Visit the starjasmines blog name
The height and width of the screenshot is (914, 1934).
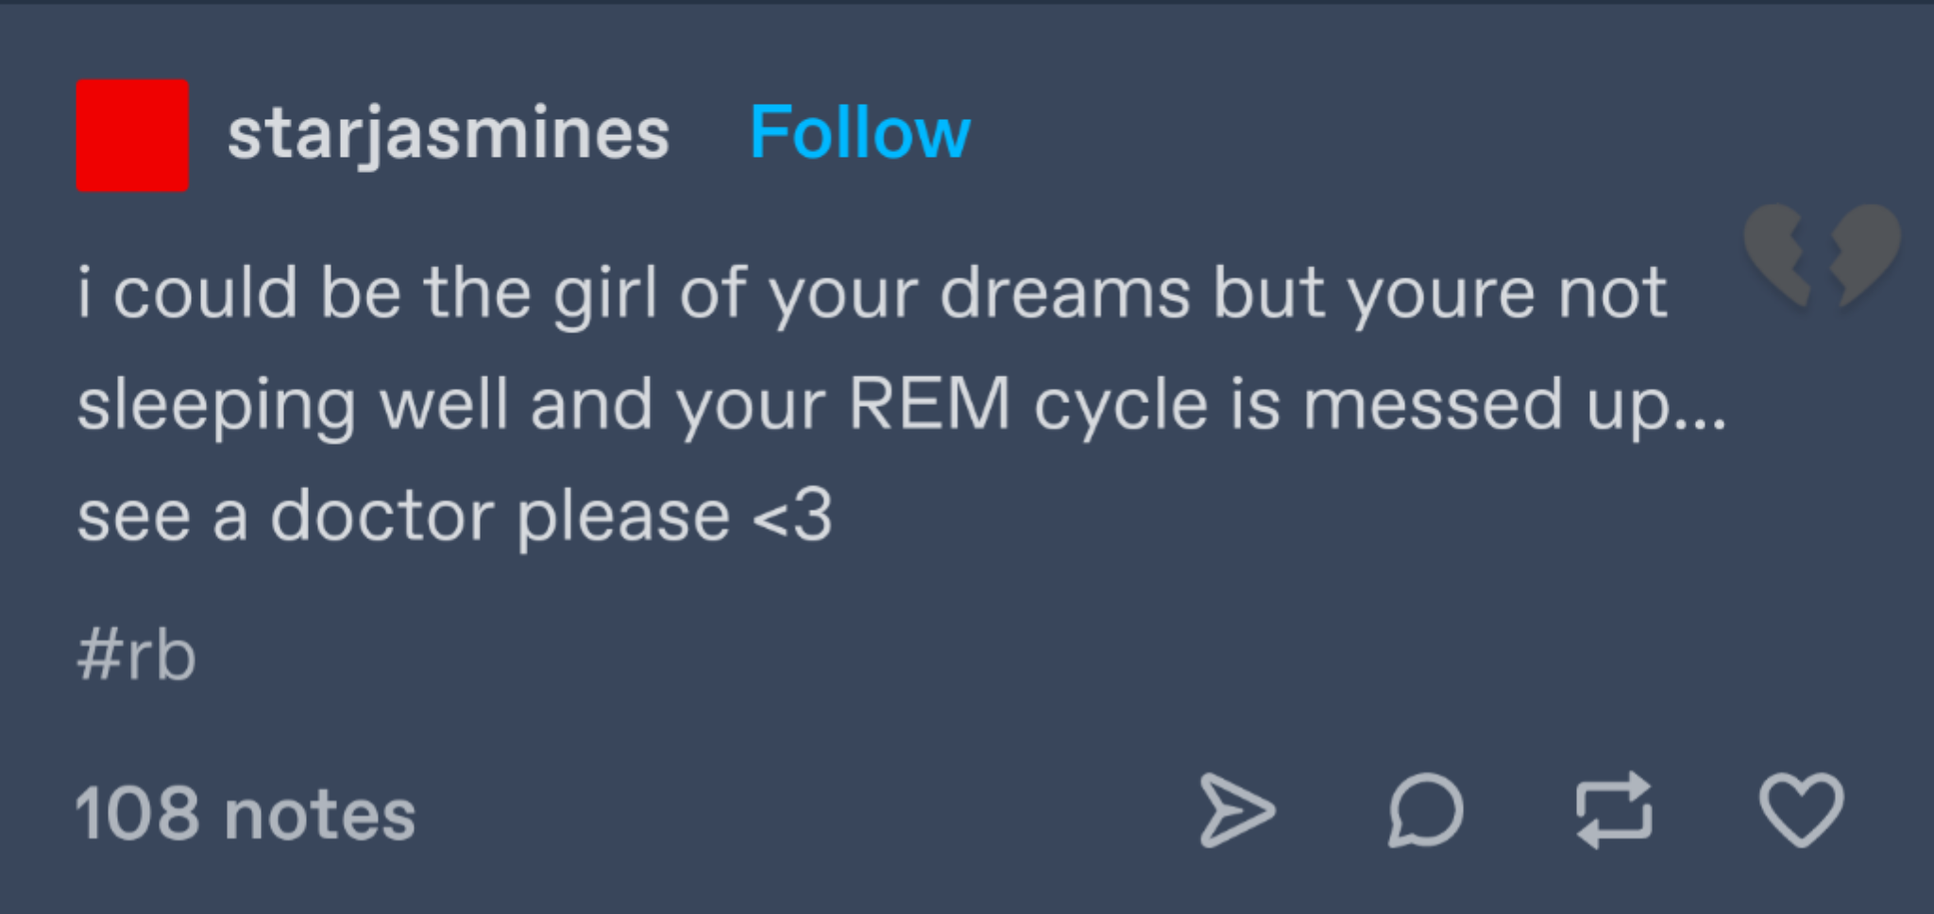449,133
